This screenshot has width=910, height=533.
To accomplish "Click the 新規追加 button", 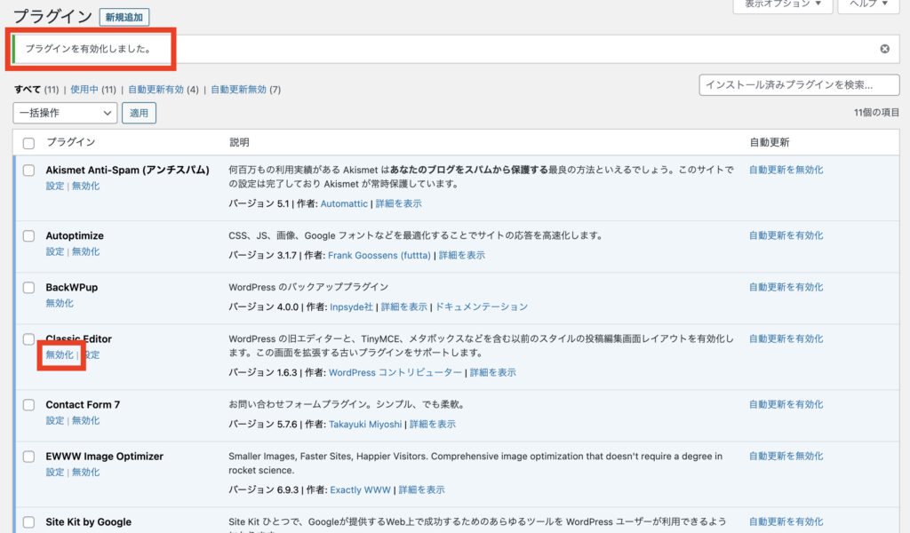I will pos(124,18).
